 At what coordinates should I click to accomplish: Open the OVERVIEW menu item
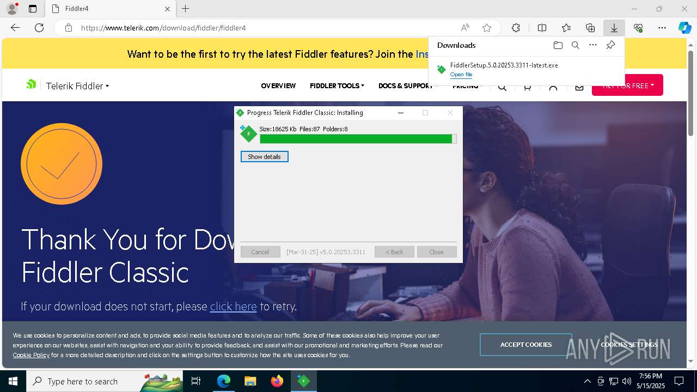(x=278, y=86)
